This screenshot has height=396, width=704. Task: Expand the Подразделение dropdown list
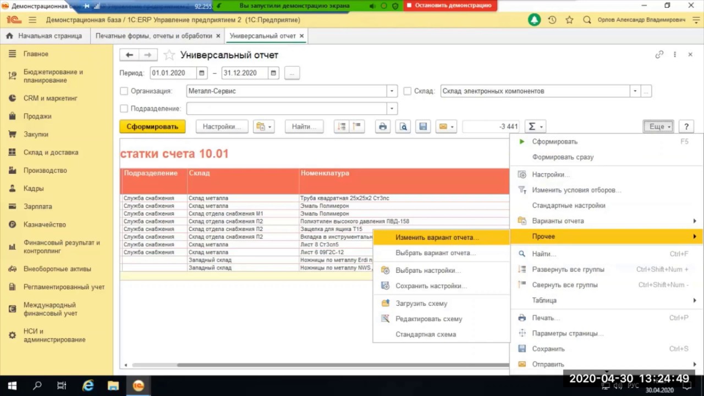click(x=392, y=109)
